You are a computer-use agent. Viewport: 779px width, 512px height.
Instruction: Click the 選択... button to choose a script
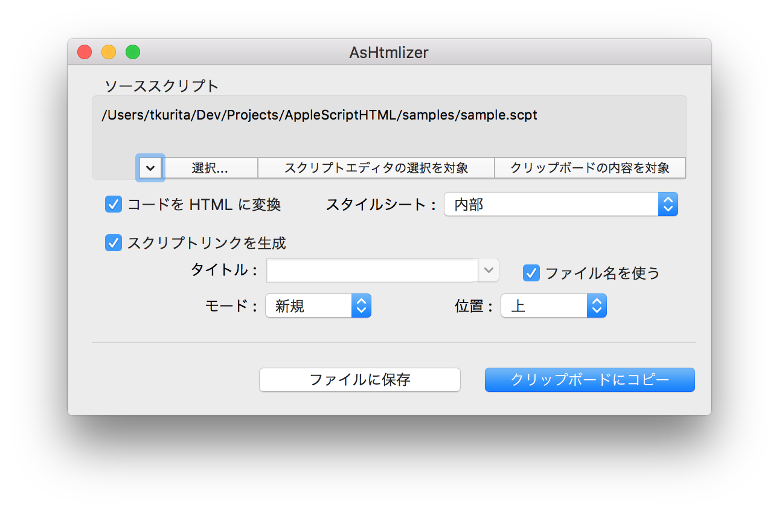tap(210, 168)
